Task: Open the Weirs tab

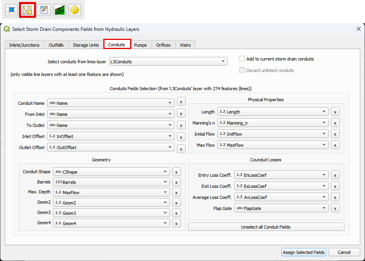Action: [x=185, y=45]
